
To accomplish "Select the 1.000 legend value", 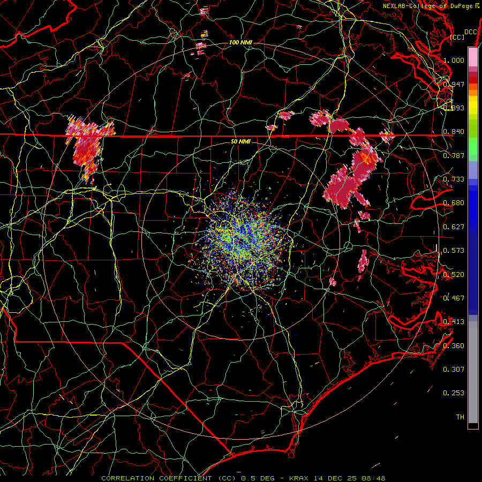I will click(x=454, y=60).
